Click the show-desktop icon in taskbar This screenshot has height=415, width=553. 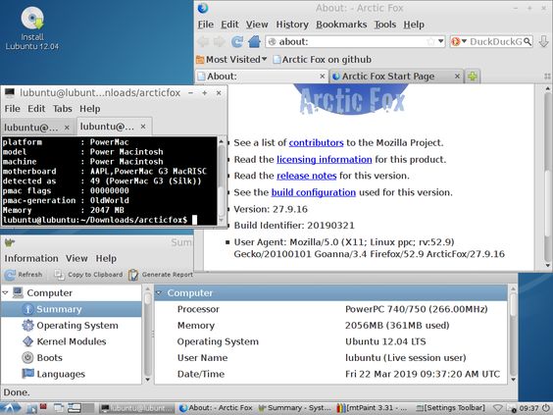[x=59, y=408]
